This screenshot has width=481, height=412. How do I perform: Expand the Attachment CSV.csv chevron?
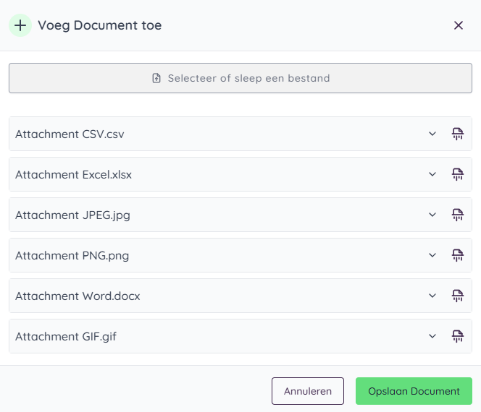432,134
